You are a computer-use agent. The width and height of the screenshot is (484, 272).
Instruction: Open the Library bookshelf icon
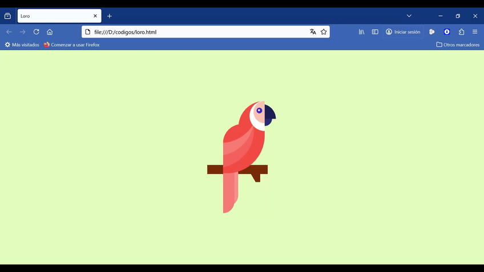tap(361, 32)
